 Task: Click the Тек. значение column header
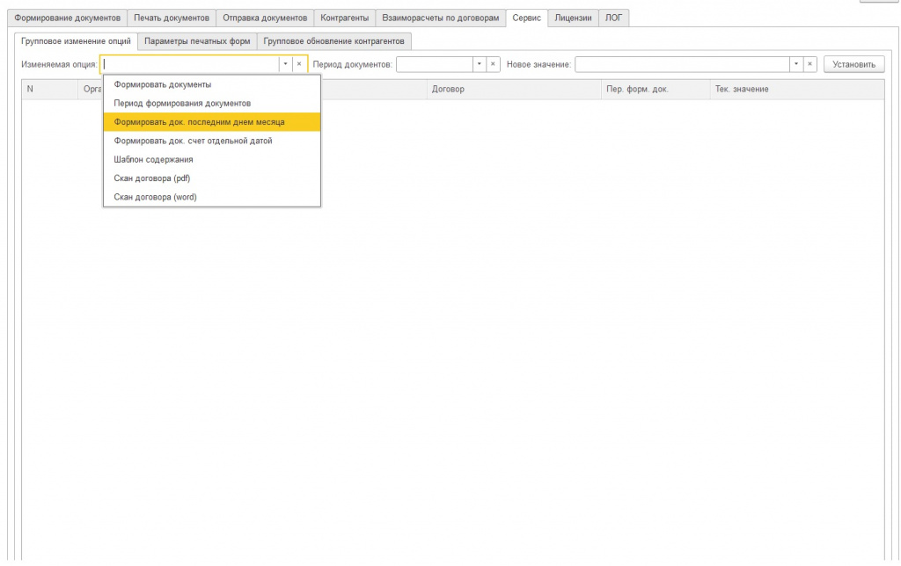point(797,89)
